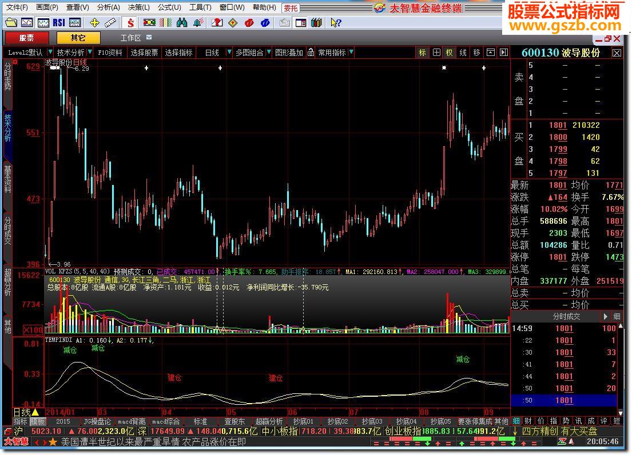Click the red question mark envelope icon
Viewport: 632px width, 455px height.
click(217, 23)
